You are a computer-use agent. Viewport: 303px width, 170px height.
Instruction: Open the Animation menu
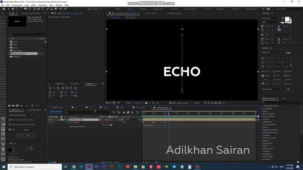coord(43,5)
